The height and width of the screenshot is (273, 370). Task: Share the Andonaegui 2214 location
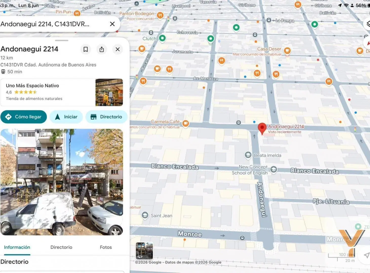pos(102,49)
